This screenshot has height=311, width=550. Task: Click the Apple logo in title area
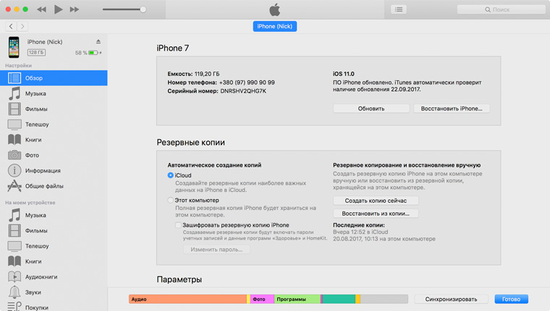click(x=275, y=9)
